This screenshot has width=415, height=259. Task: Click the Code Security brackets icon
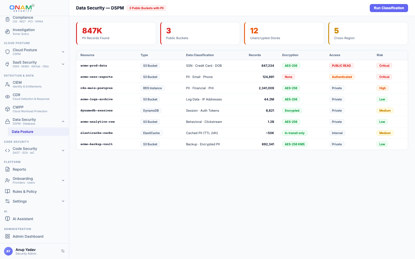[x=7, y=151]
